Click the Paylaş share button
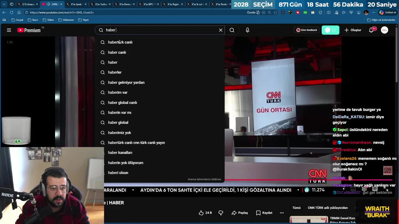Image resolution: width=399 pixels, height=224 pixels. tap(240, 213)
